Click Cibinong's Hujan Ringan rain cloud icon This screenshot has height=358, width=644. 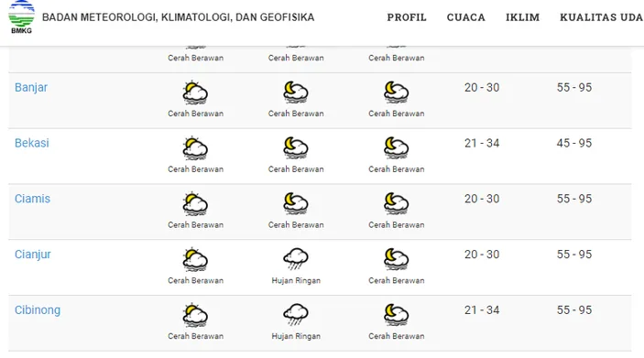tap(296, 315)
